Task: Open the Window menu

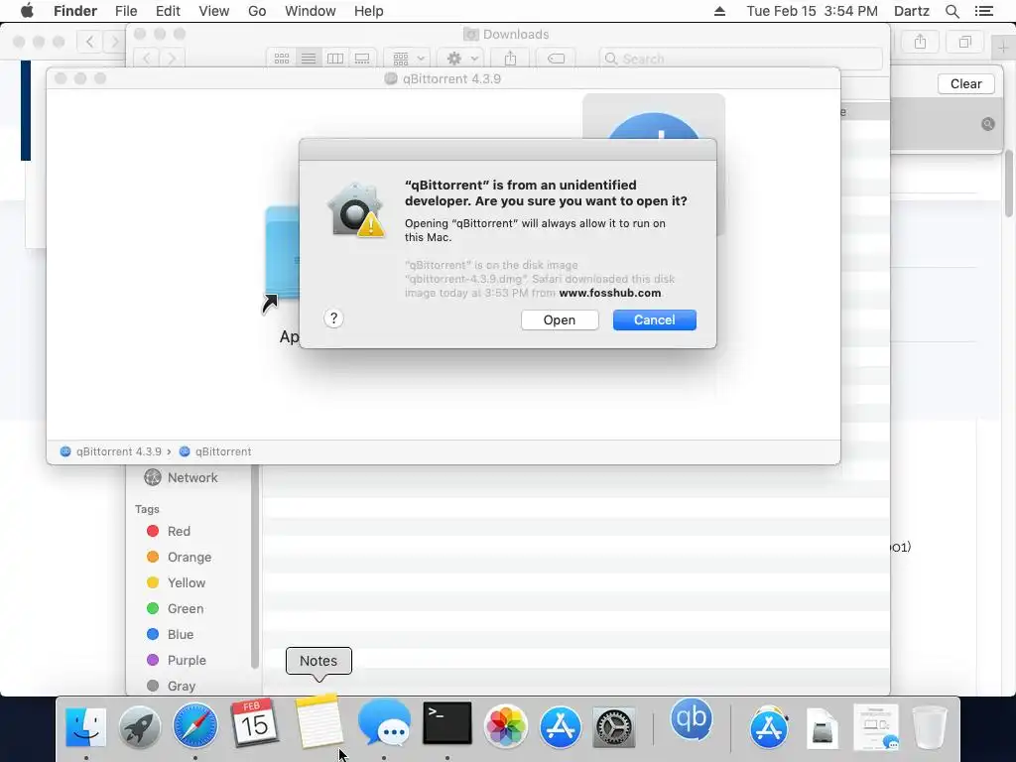Action: (311, 11)
